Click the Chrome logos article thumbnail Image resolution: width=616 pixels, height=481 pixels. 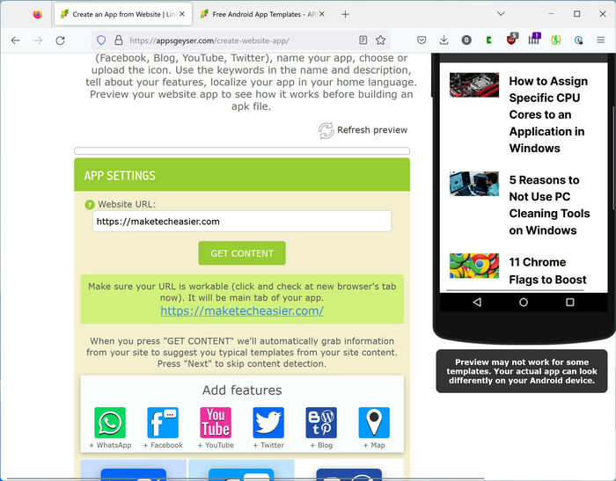tap(474, 266)
